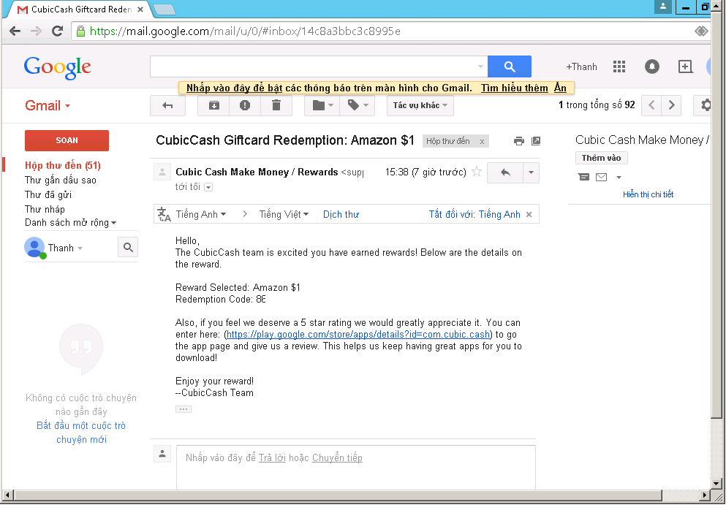Screen dimensions: 726x521
Task: Click Hiển thị chi tiết link
Action: 648,194
